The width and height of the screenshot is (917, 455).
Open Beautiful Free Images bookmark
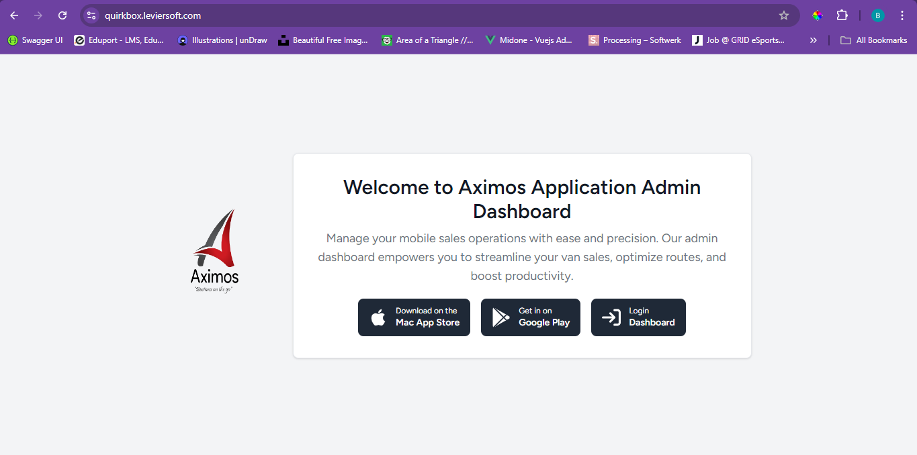click(x=323, y=40)
